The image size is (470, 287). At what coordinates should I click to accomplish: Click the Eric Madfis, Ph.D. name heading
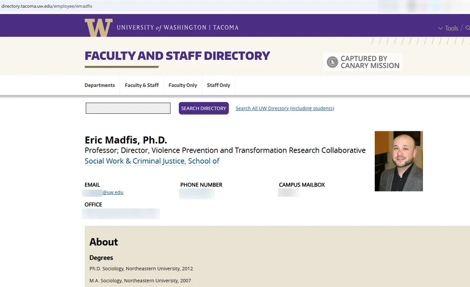[126, 140]
